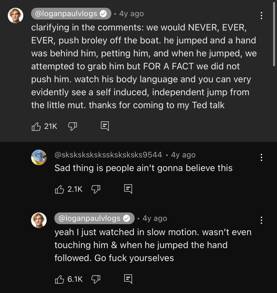The width and height of the screenshot is (277, 293).
Task: Click the 6.1K like count on bottom reply
Action: 74,279
